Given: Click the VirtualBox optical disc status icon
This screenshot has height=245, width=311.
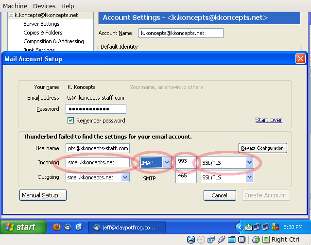Looking at the screenshot, I should 201,240.
